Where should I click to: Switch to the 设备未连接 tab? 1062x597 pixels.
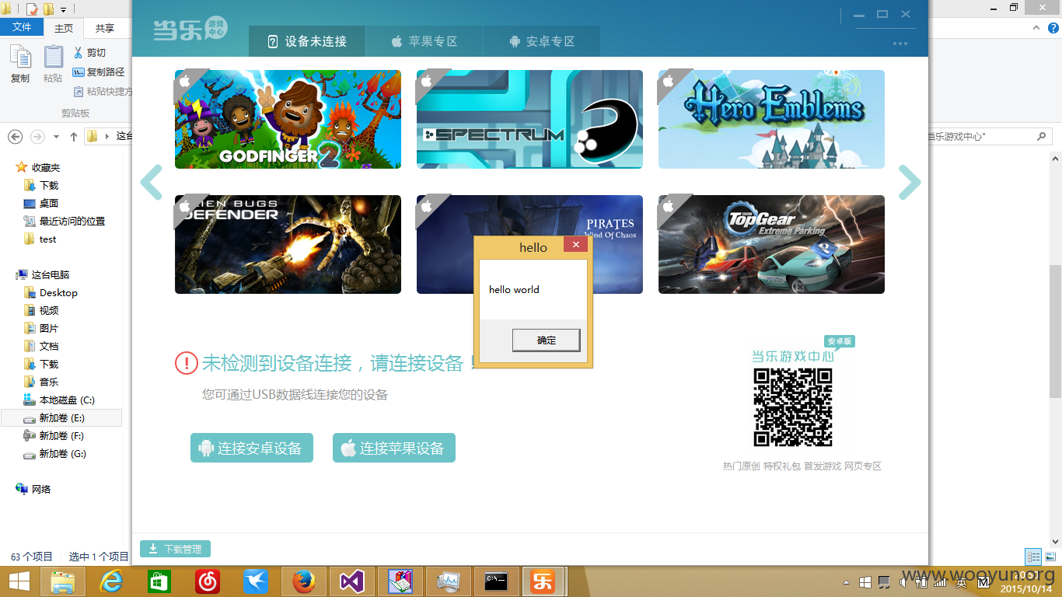(x=307, y=41)
